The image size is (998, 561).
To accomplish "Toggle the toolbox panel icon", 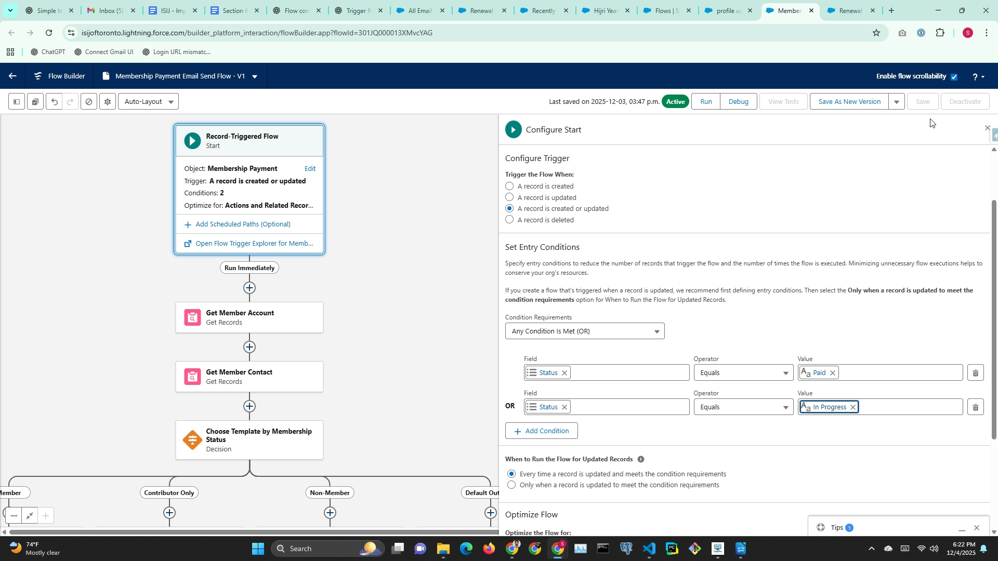I will 17,102.
